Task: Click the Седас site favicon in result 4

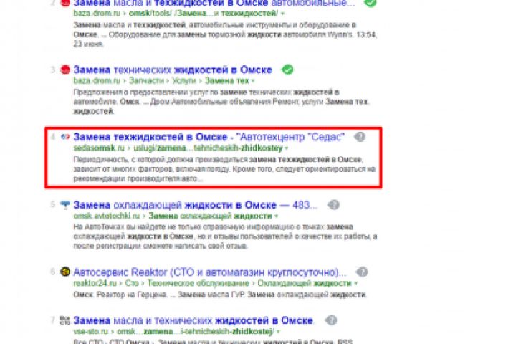Action: click(65, 137)
